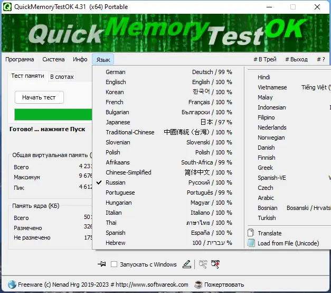Select Afrikaans language
Image resolution: width=331 pixels, height=293 pixels.
pos(168,162)
